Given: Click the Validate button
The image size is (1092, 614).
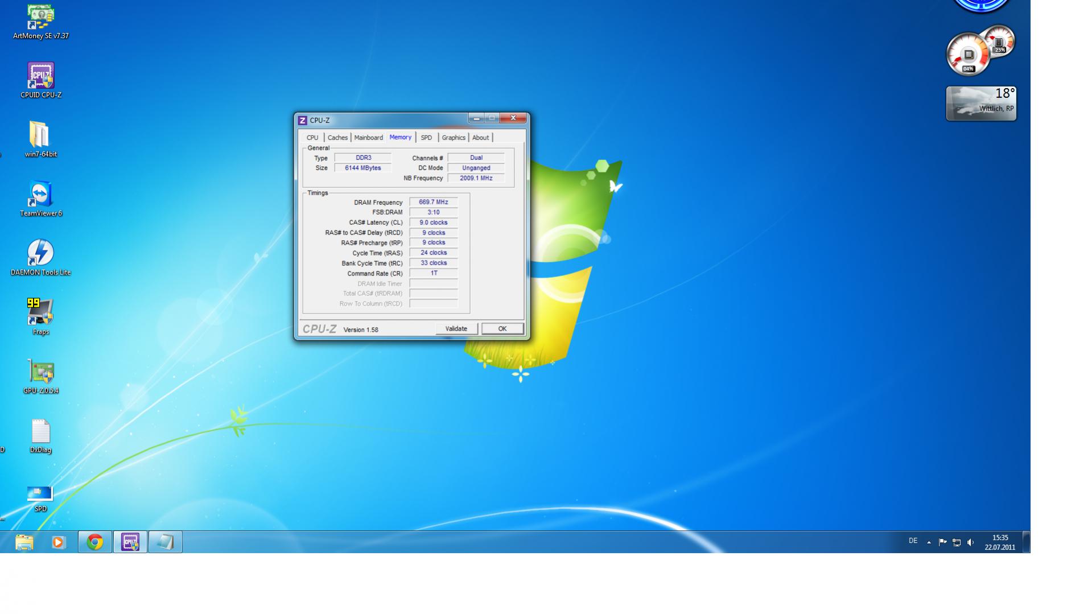Looking at the screenshot, I should click(x=456, y=329).
